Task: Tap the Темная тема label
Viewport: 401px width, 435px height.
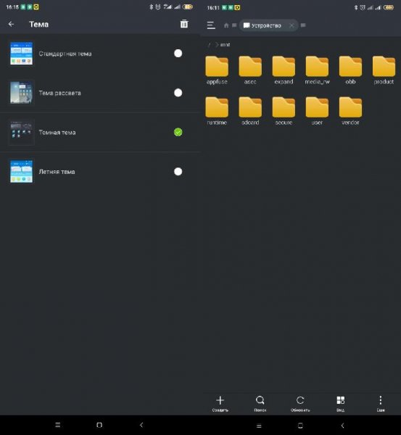Action: [x=57, y=133]
